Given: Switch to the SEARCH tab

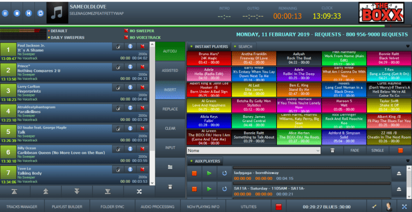Looking at the screenshot, I should [244, 47].
